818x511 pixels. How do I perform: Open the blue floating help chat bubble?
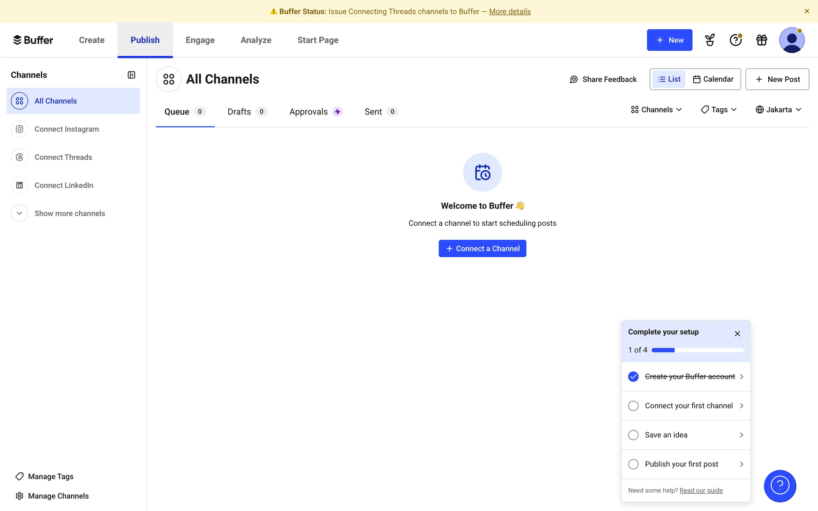point(780,485)
